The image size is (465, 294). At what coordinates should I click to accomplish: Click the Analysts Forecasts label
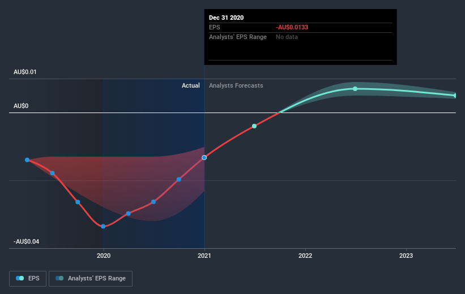point(236,85)
